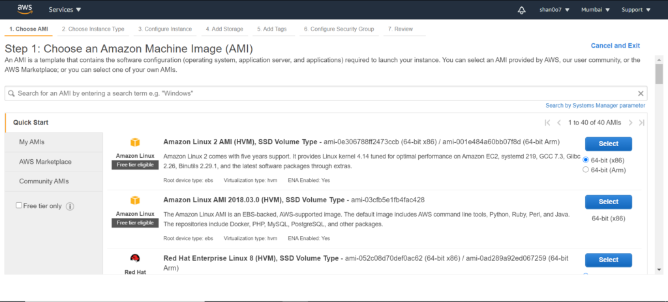Switch to 1. Choose AMI step tab

pos(29,29)
